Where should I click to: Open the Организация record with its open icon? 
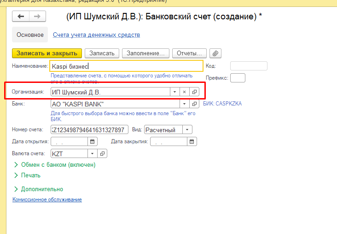[x=194, y=92]
